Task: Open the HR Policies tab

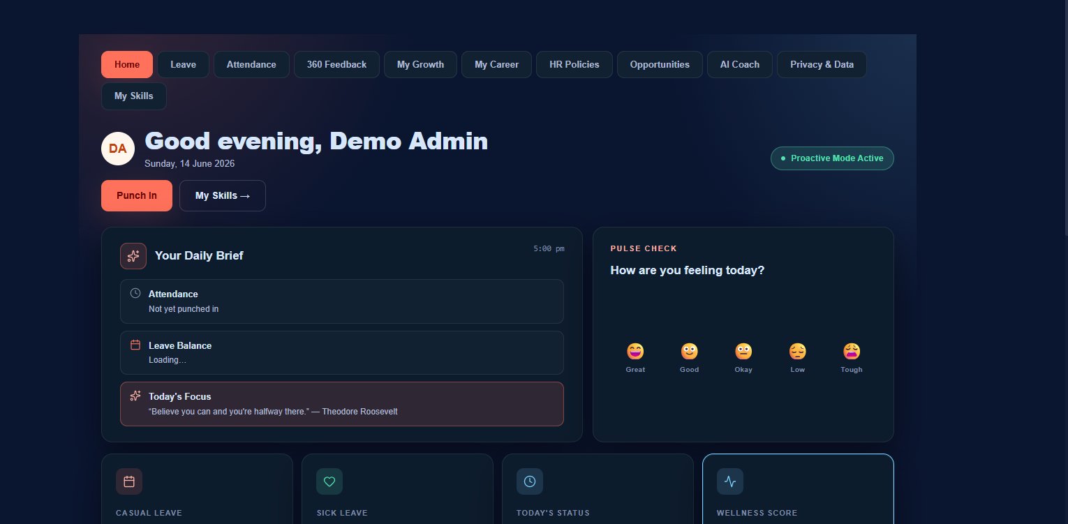Action: coord(574,64)
